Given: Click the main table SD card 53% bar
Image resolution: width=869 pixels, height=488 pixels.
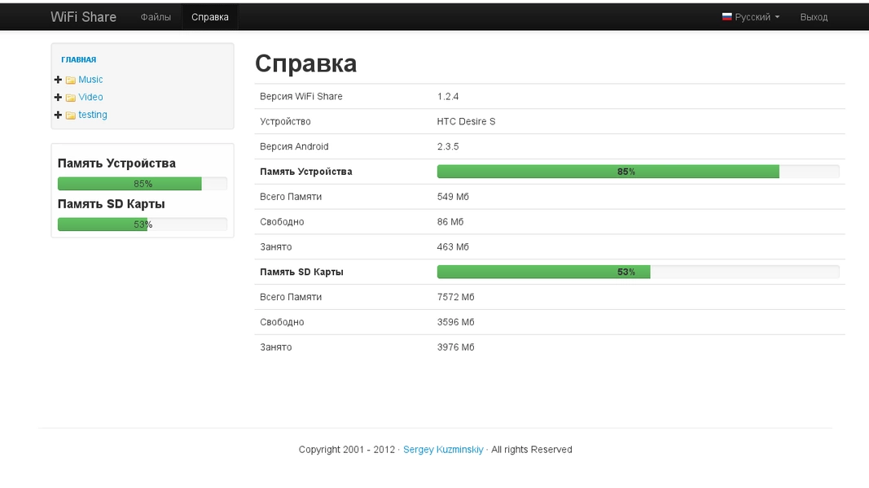Looking at the screenshot, I should 638,272.
